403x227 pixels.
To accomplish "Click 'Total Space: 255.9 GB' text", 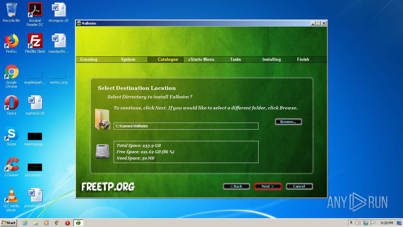I will coord(139,146).
